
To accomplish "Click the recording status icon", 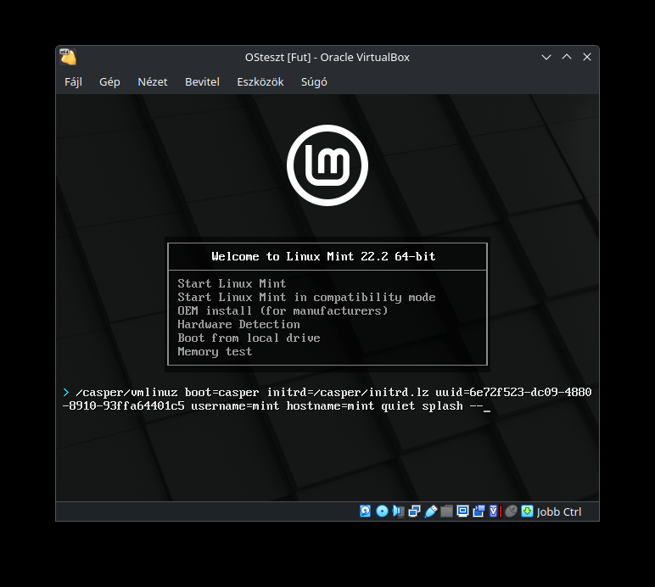I will 479,512.
